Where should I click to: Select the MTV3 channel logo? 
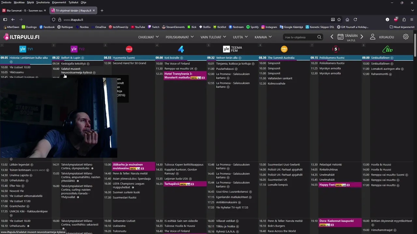click(129, 49)
